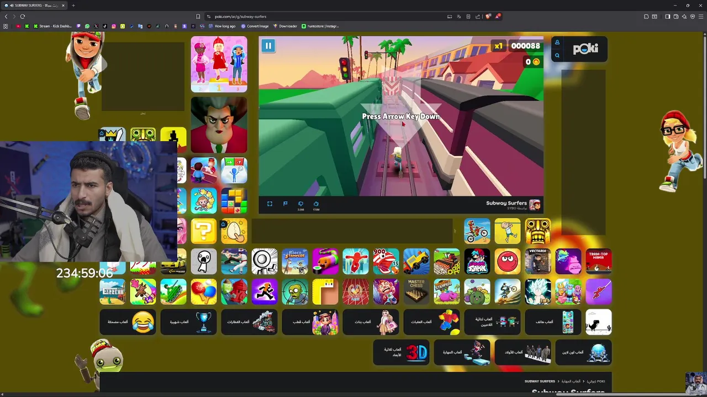Open the egg clicker game thumbnail
The height and width of the screenshot is (397, 707).
234,231
